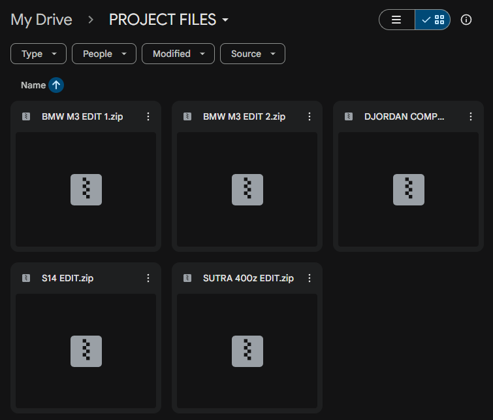Click the zip icon beside DJORDAN COMP title
The height and width of the screenshot is (420, 493).
point(349,116)
